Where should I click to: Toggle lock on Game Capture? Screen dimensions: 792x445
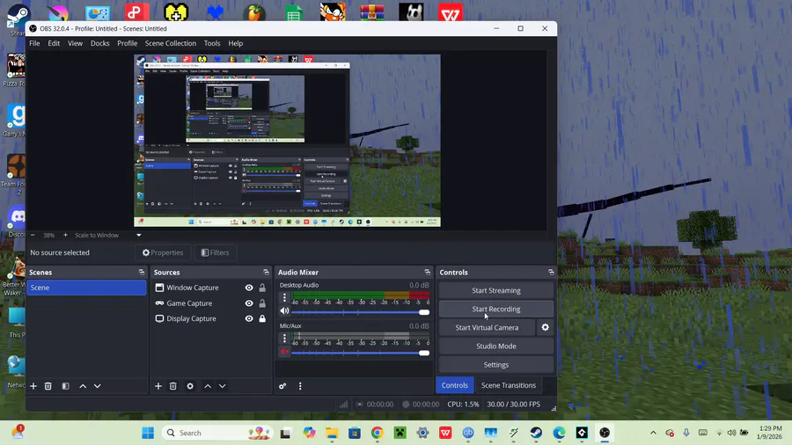pyautogui.click(x=262, y=303)
